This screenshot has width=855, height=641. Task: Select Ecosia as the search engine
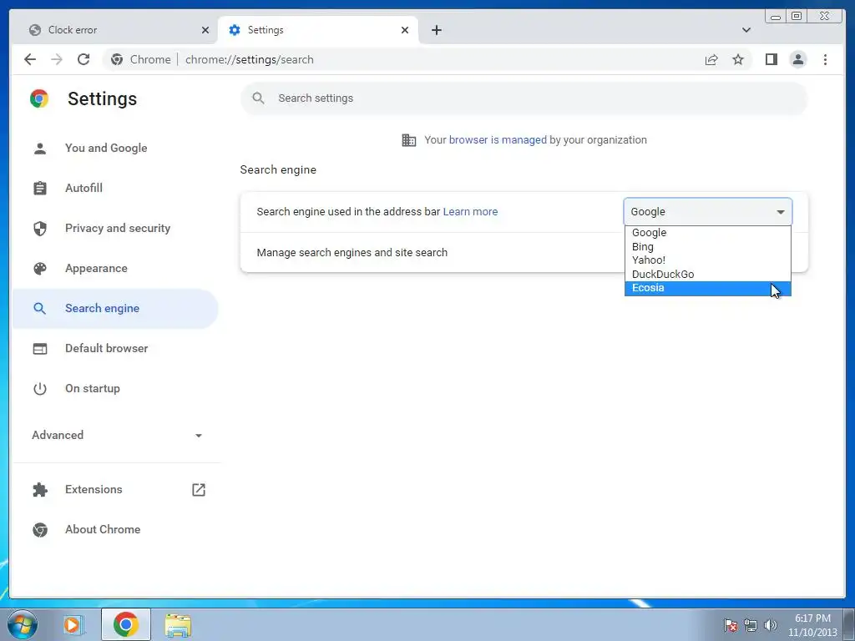coord(708,288)
